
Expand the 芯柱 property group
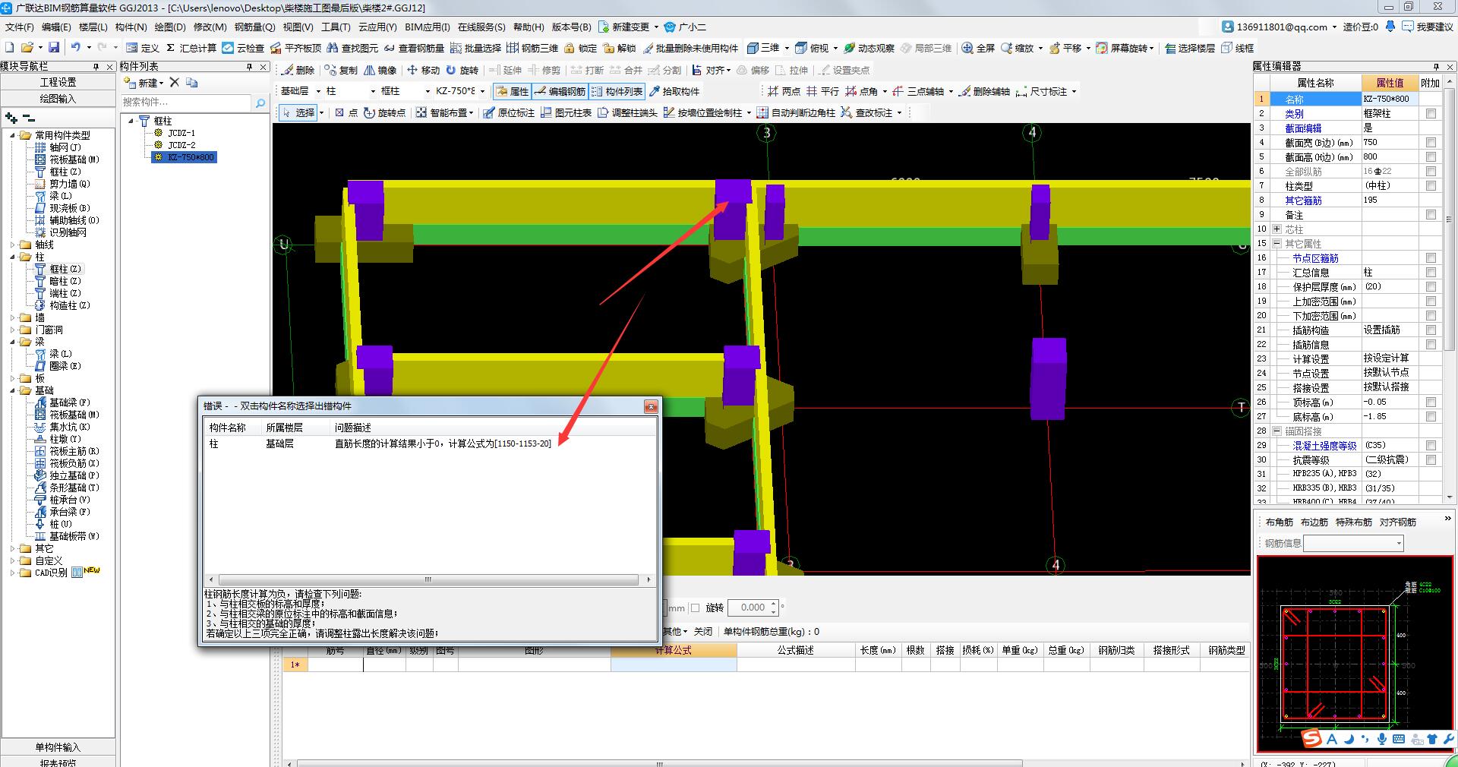coord(1277,229)
